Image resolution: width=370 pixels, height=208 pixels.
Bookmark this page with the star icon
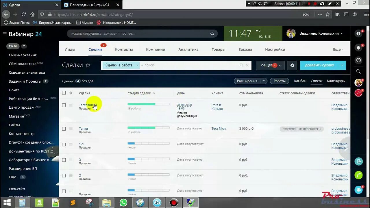328,14
